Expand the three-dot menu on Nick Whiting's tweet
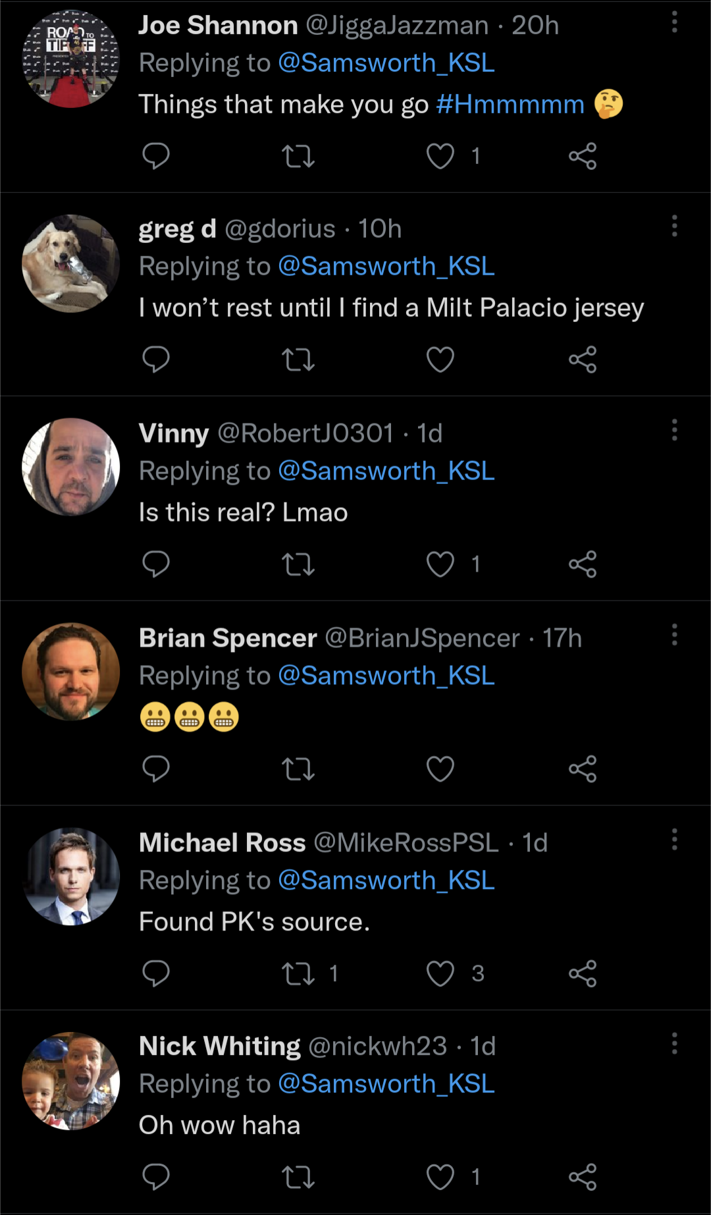 coord(674,1044)
